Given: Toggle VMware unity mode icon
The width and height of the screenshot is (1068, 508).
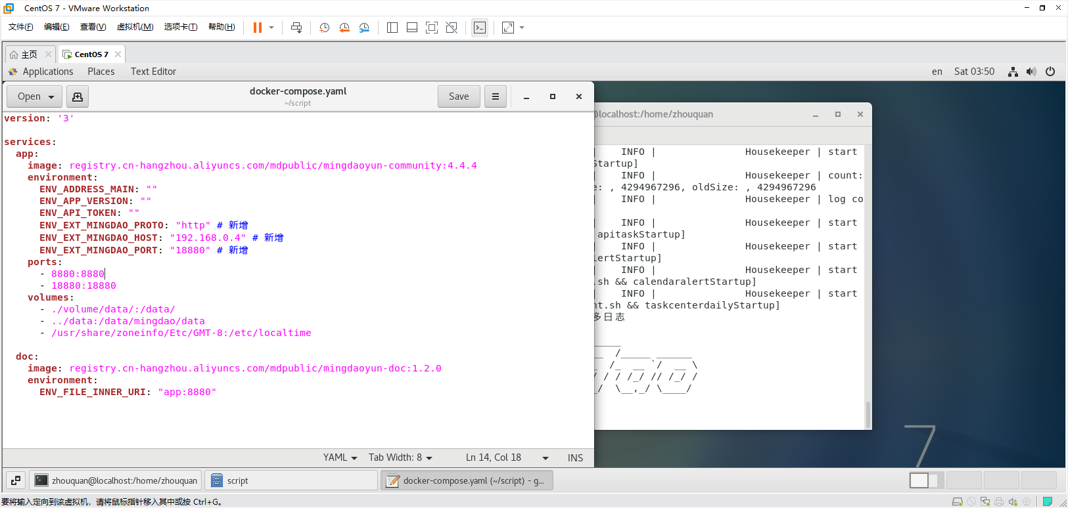Looking at the screenshot, I should 452,28.
